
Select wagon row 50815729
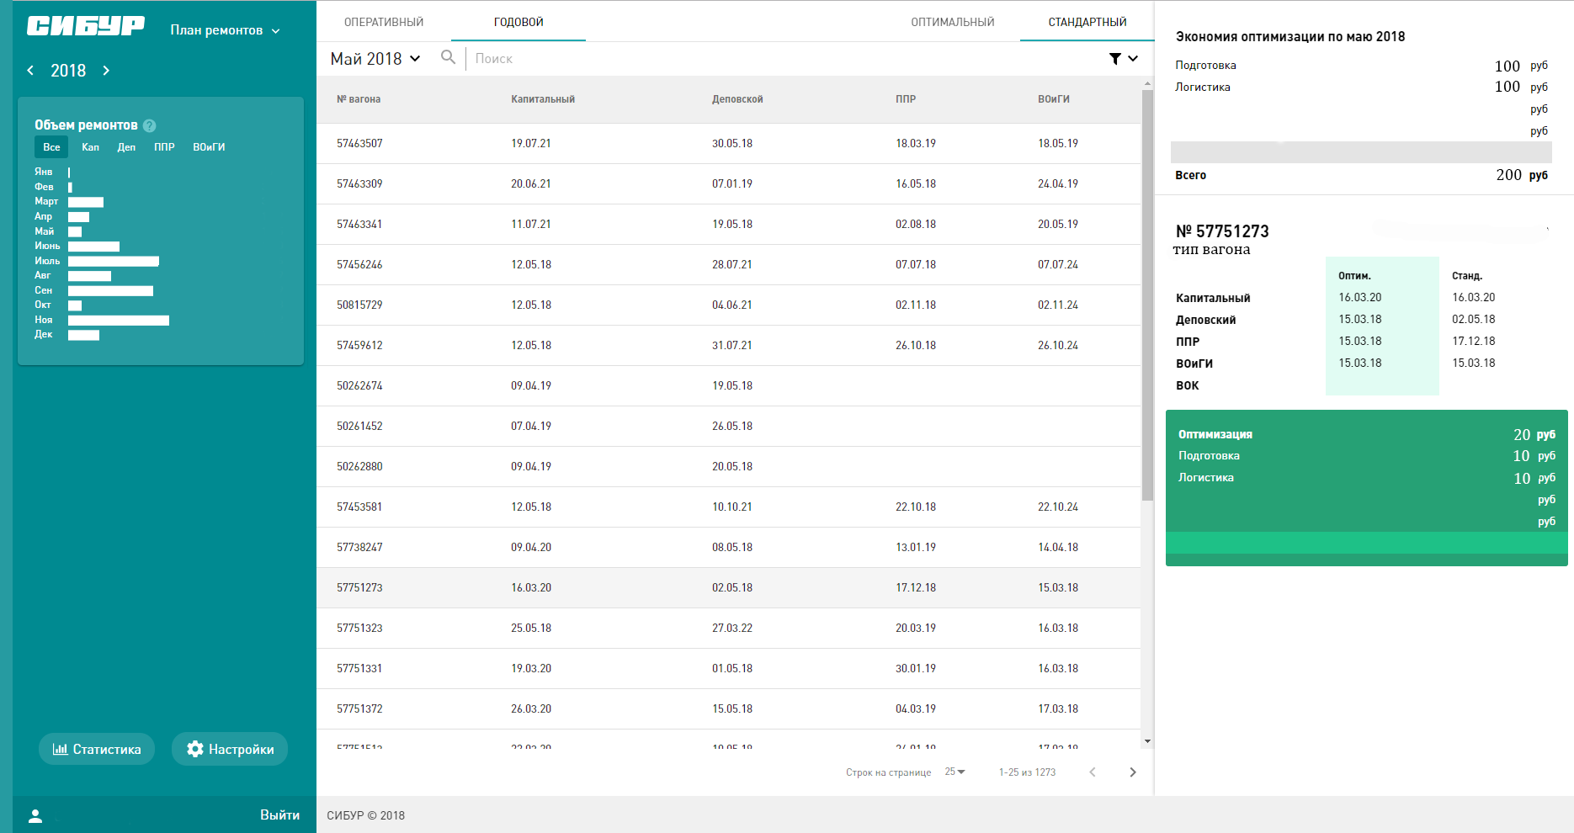(x=729, y=305)
